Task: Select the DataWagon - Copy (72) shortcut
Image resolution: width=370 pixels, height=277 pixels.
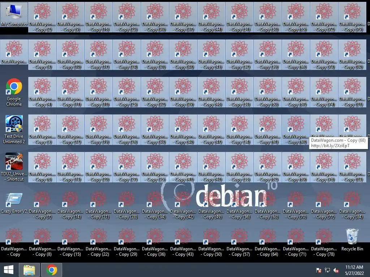Action: pos(324,17)
